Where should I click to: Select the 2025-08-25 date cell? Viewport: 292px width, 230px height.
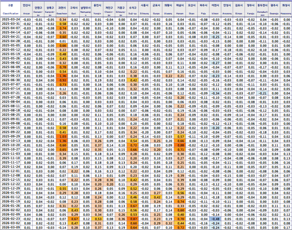pyautogui.click(x=10, y=115)
